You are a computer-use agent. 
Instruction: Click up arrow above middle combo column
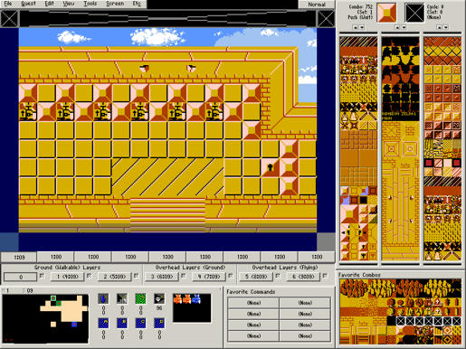point(397,27)
